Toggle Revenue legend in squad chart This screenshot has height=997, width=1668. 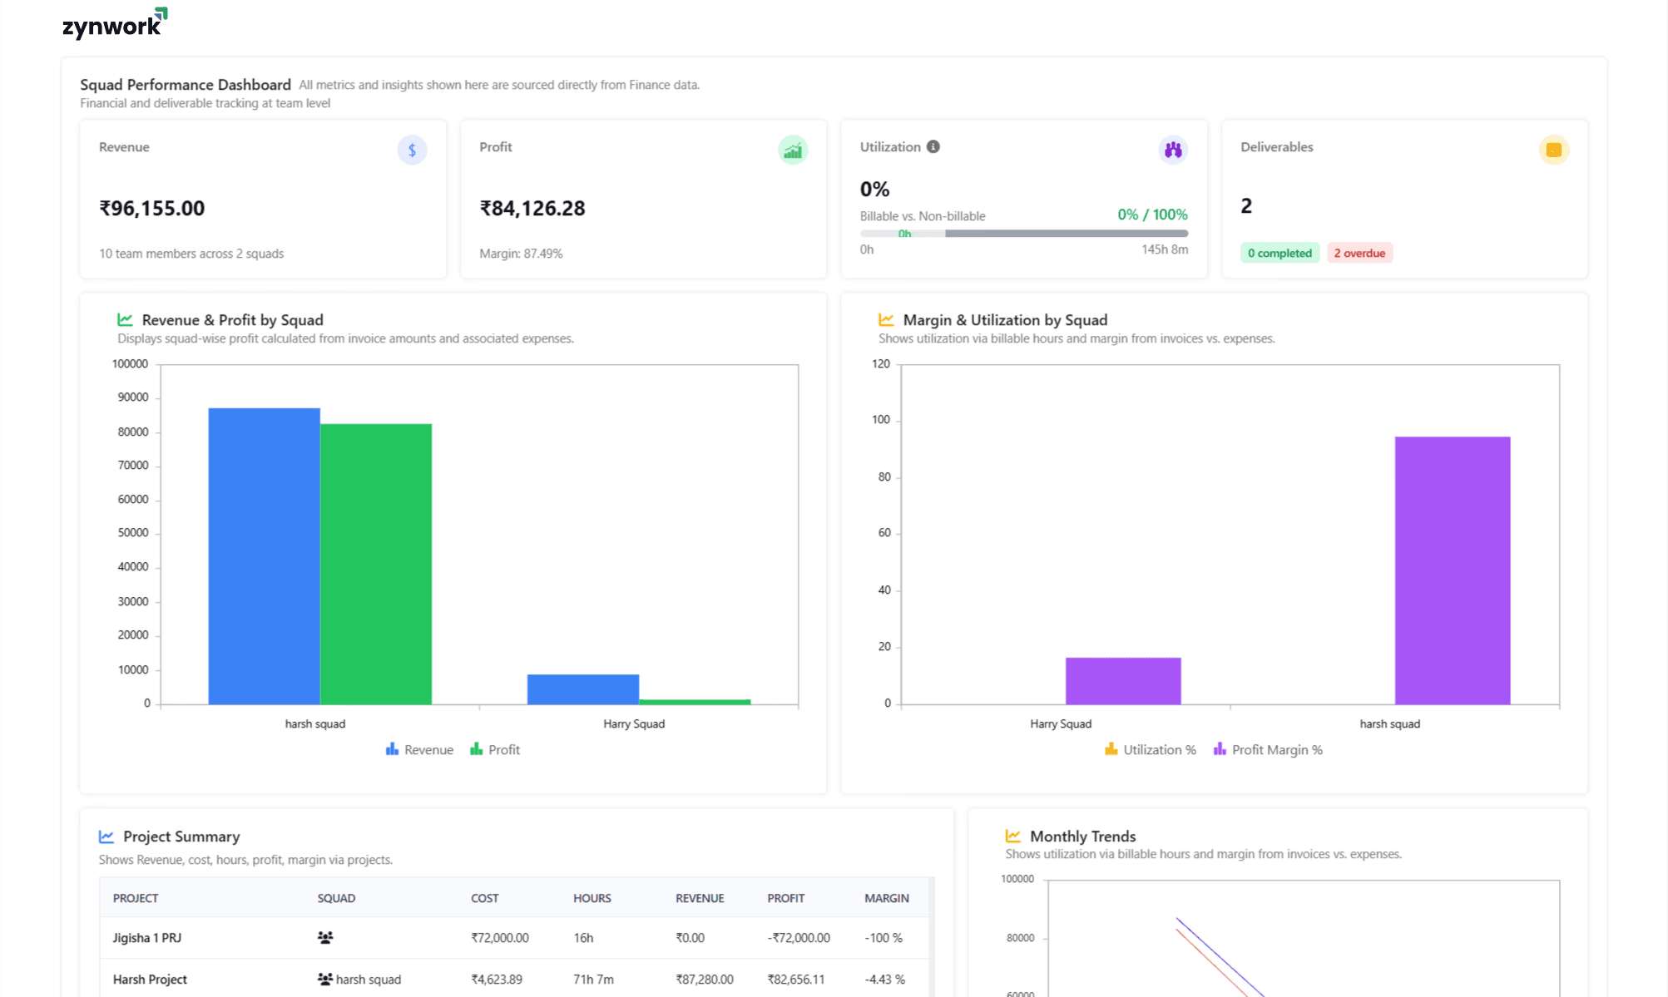[x=420, y=750]
